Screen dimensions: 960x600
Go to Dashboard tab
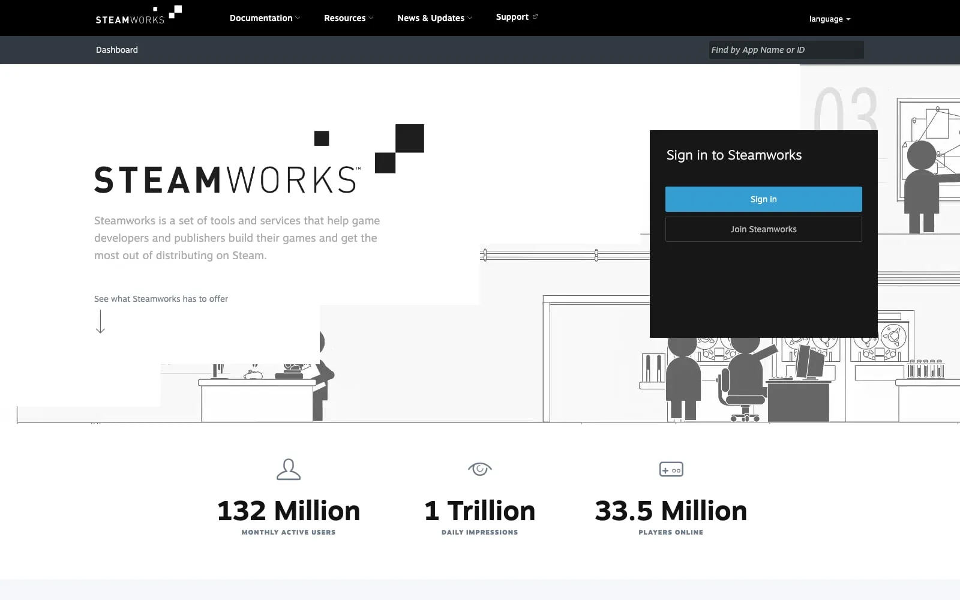[x=117, y=50]
